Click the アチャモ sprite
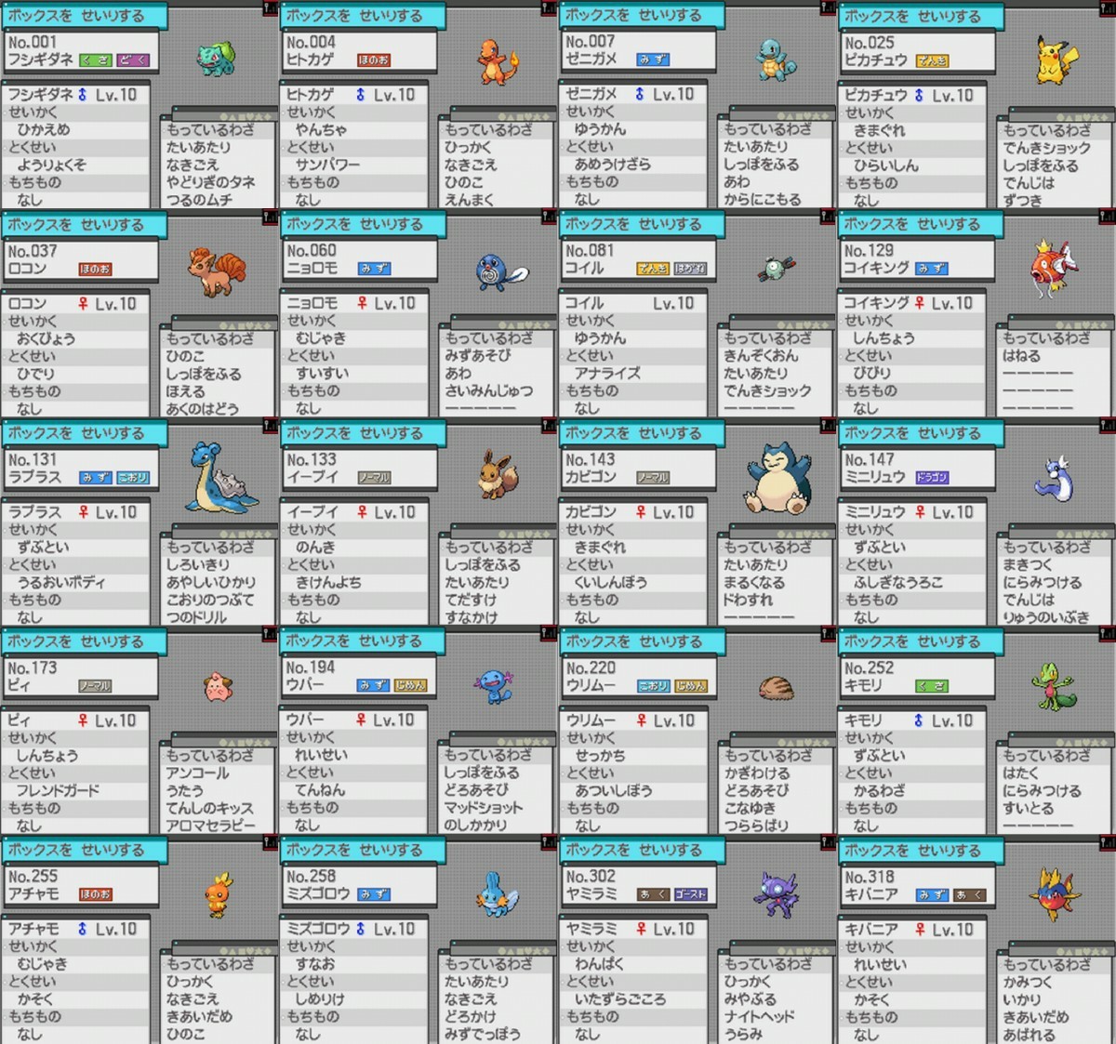 point(219,895)
